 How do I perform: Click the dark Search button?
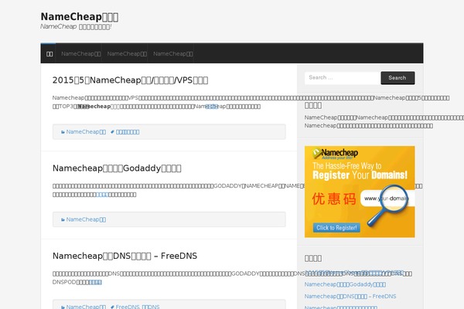(x=397, y=78)
